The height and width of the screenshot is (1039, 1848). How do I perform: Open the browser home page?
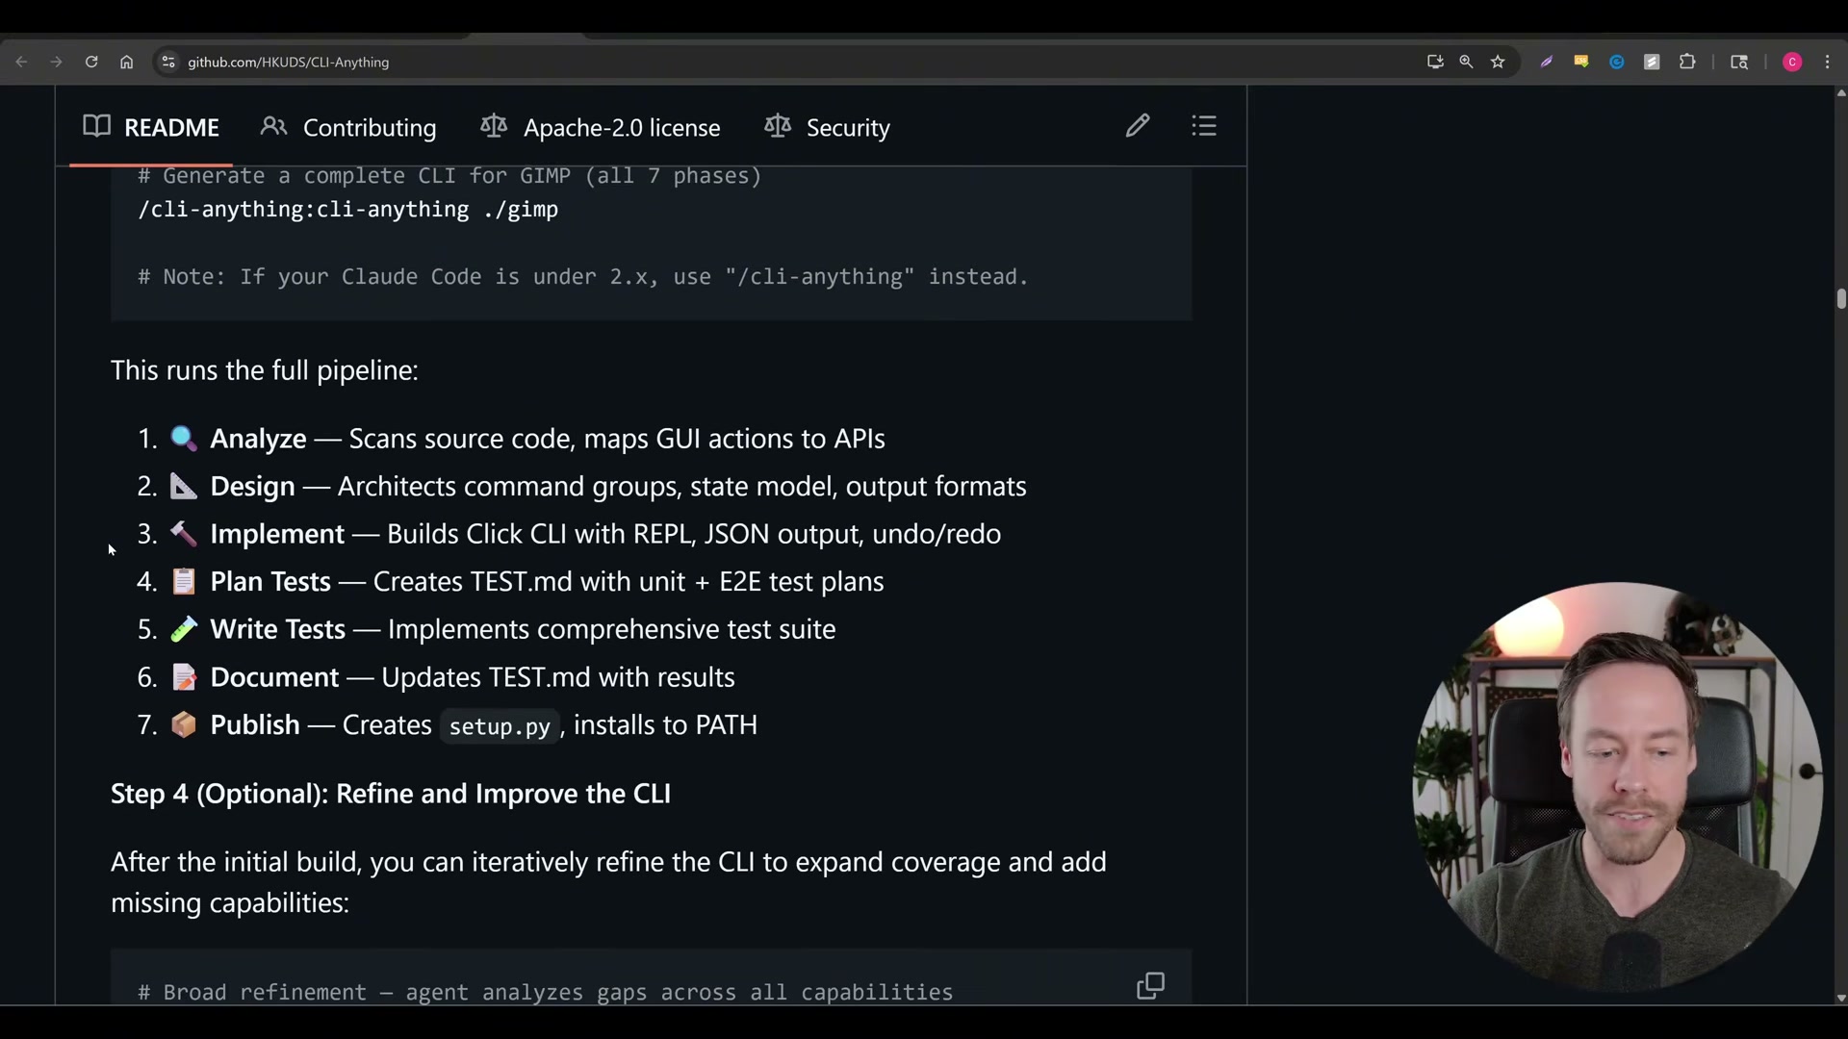click(126, 62)
